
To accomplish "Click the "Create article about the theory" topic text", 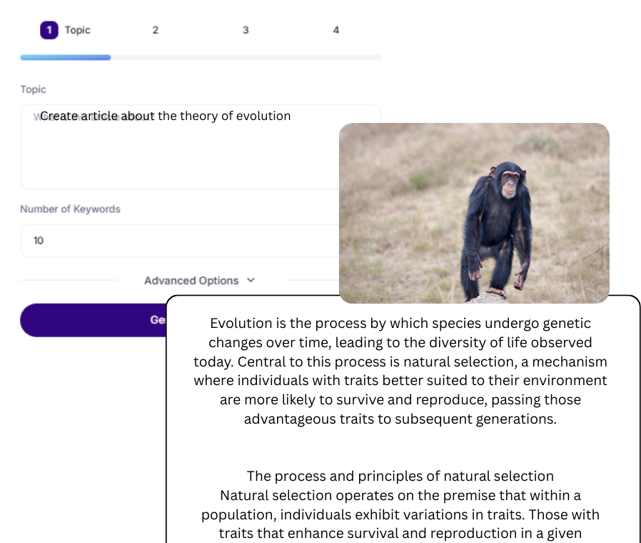I will tap(165, 116).
